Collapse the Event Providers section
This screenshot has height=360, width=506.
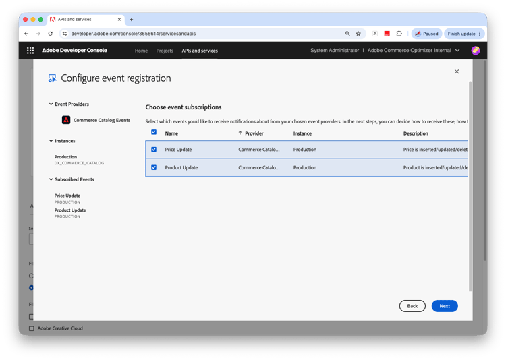(x=51, y=104)
